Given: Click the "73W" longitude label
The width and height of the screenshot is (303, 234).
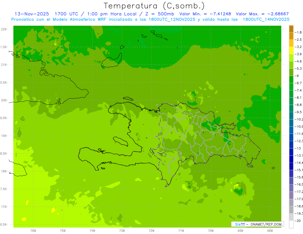Looking at the screenshot, I should (x=122, y=231).
